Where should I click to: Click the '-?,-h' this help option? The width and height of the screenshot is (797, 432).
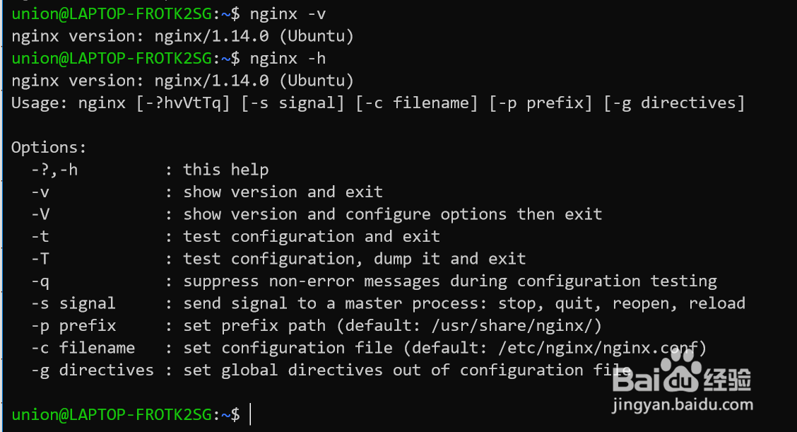point(150,170)
